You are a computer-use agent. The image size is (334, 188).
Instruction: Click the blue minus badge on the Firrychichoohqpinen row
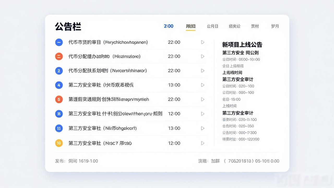pos(59,42)
